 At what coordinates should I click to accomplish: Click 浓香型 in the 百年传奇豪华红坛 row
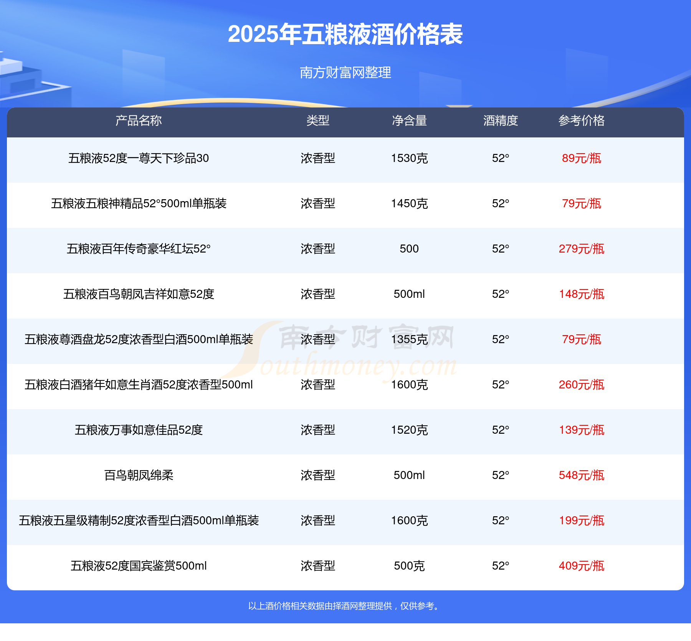coord(318,249)
